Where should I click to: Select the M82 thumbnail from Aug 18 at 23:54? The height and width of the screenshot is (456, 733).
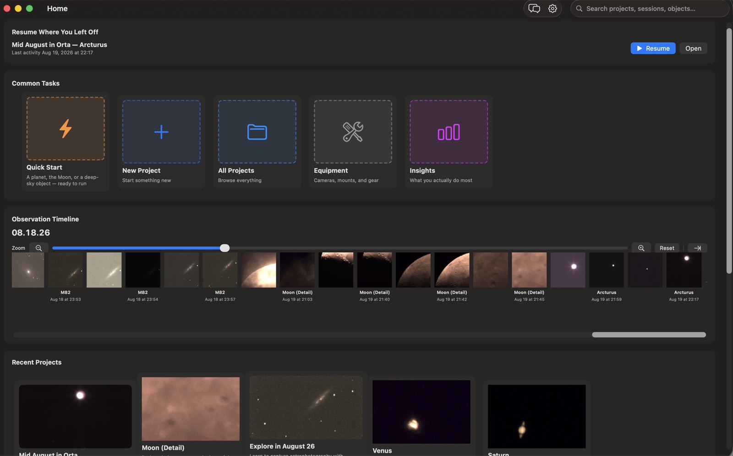[143, 270]
